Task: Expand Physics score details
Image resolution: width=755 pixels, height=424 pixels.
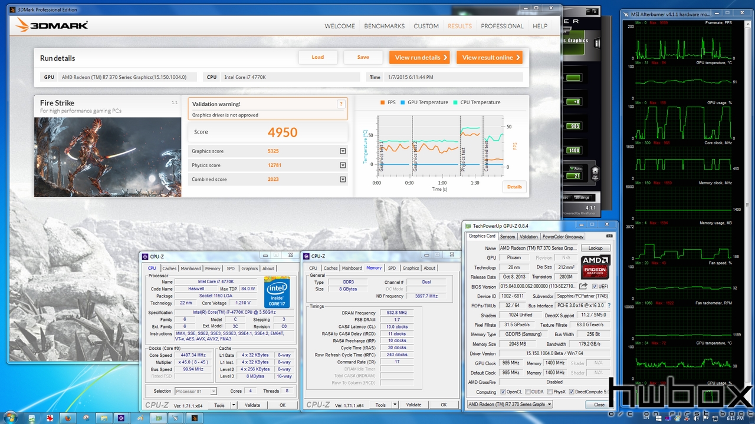Action: 343,165
